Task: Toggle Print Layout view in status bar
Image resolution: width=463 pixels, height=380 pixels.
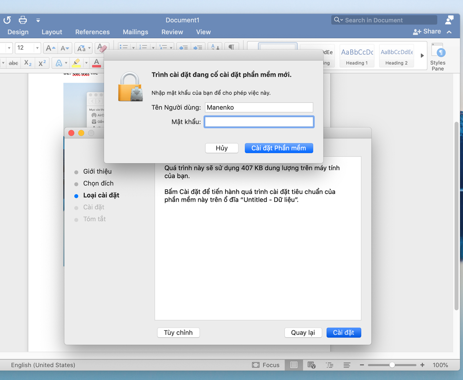Action: pyautogui.click(x=294, y=365)
